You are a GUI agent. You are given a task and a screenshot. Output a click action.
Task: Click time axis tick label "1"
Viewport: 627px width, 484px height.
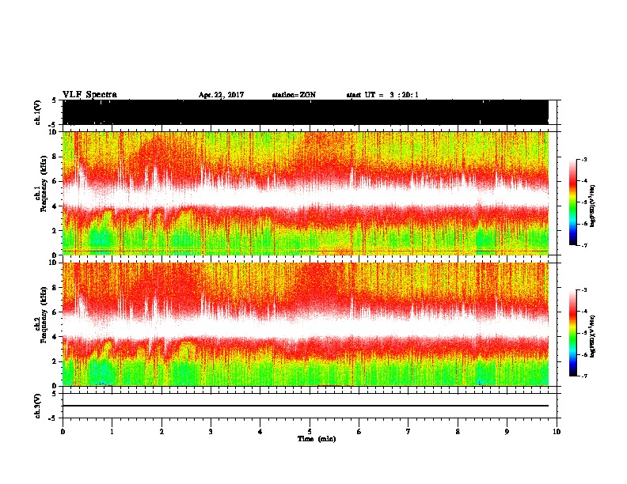pyautogui.click(x=112, y=432)
